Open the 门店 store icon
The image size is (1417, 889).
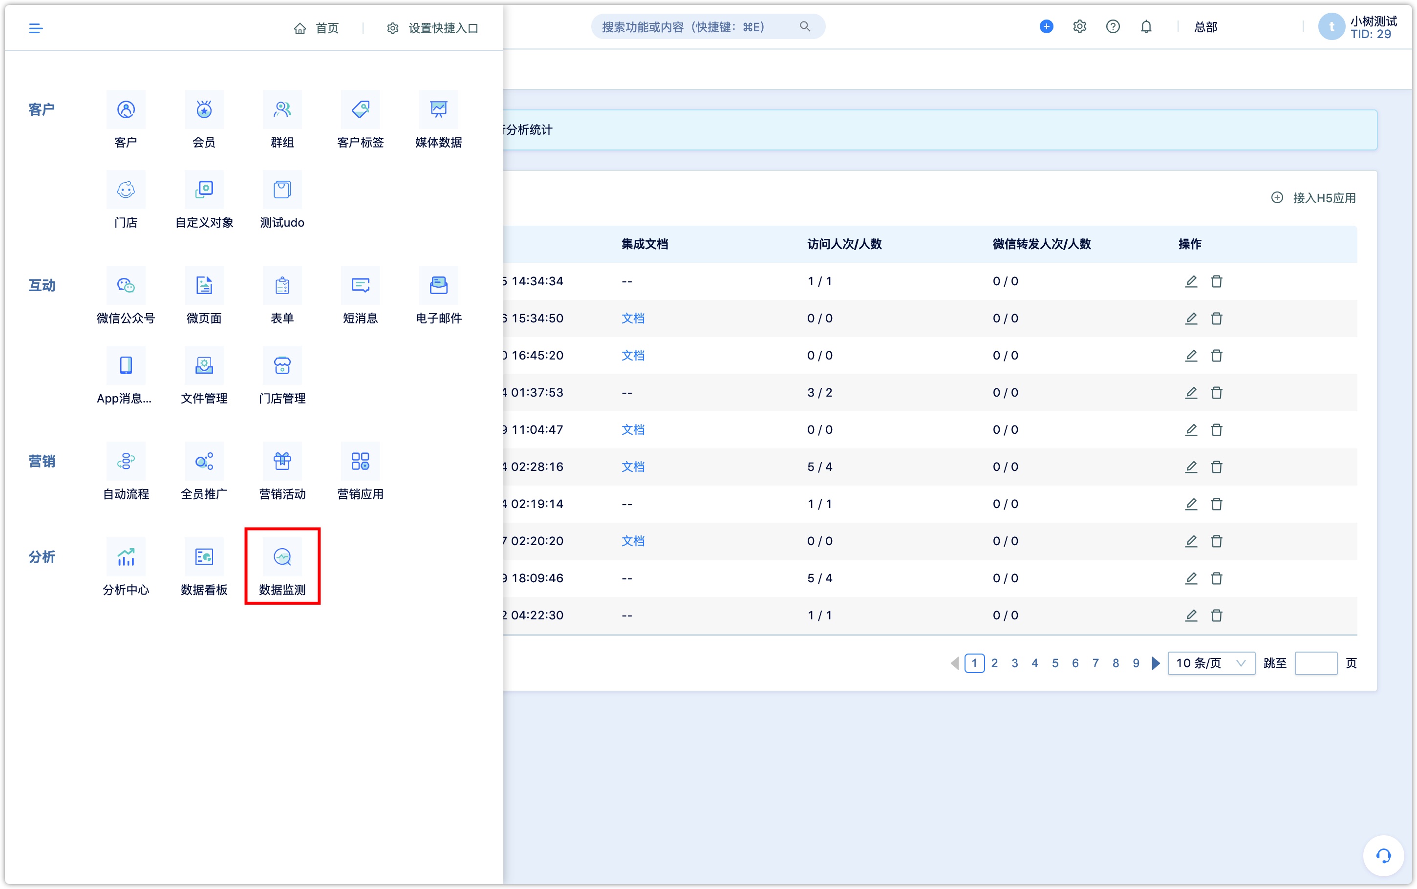126,190
